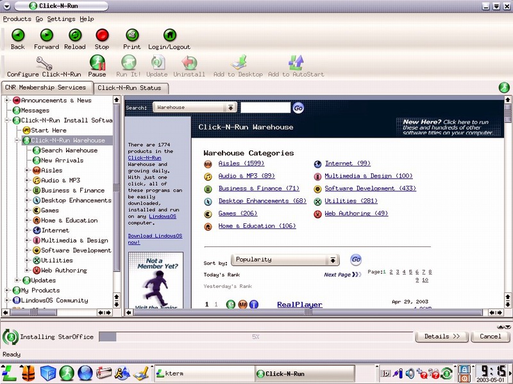Switch to Click-N-Run Status tab
Viewport: 513px width, 384px height.
[130, 88]
